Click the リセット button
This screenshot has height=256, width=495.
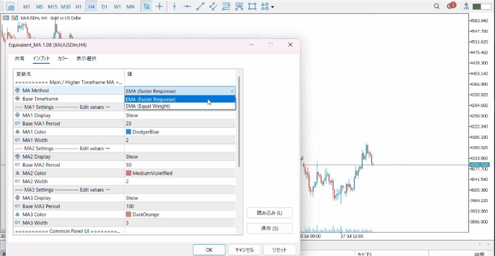click(x=279, y=250)
